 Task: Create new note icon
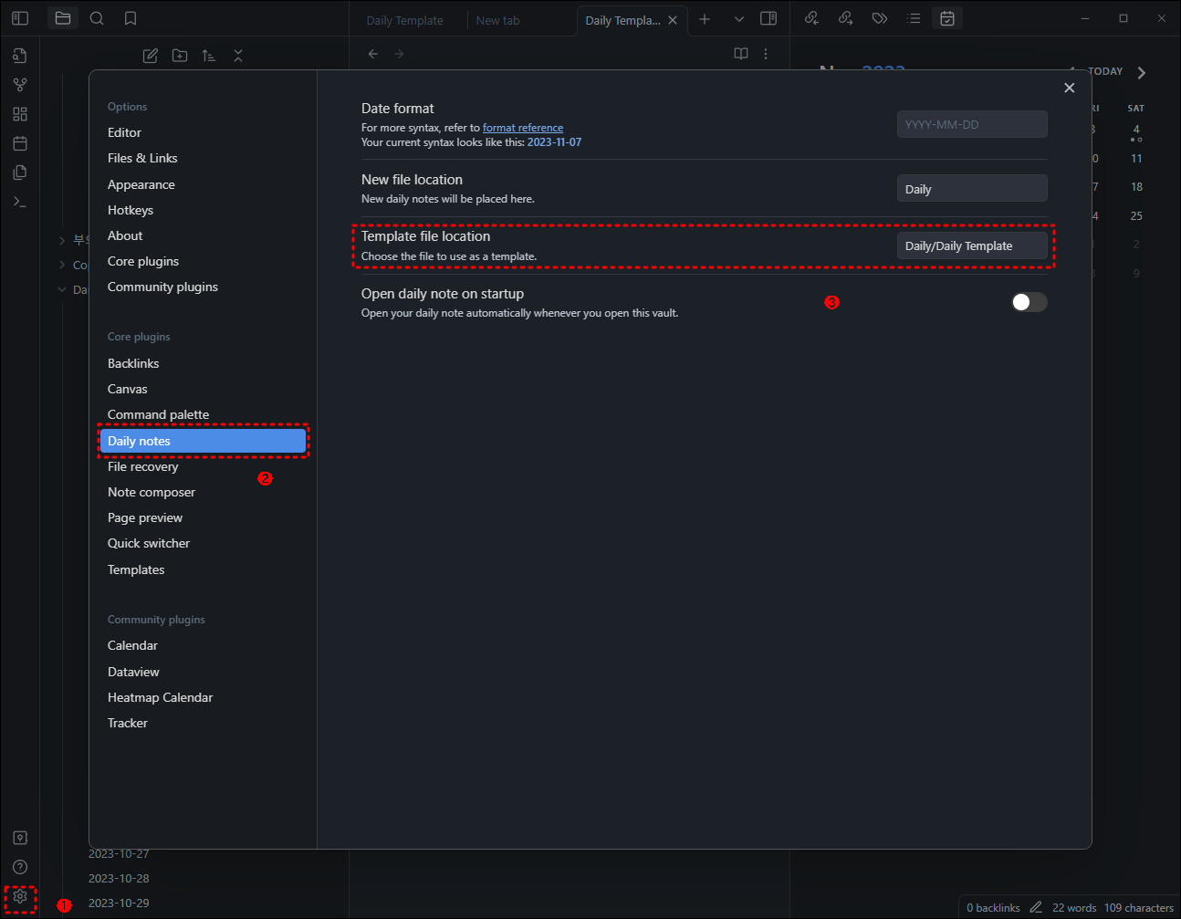[151, 56]
